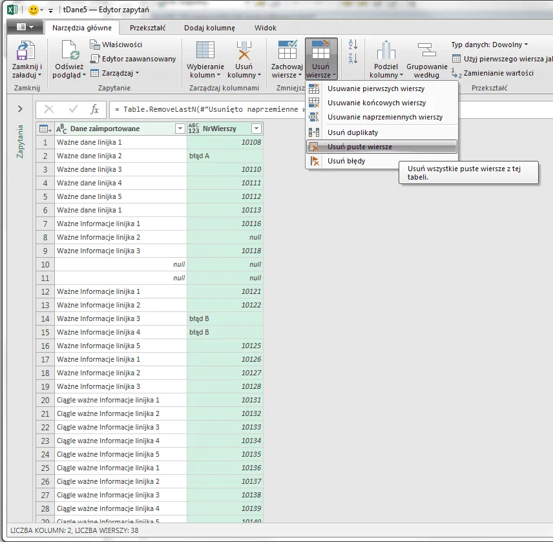The width and height of the screenshot is (553, 542).
Task: Click the Odśwież podgląd icon
Action: (70, 50)
